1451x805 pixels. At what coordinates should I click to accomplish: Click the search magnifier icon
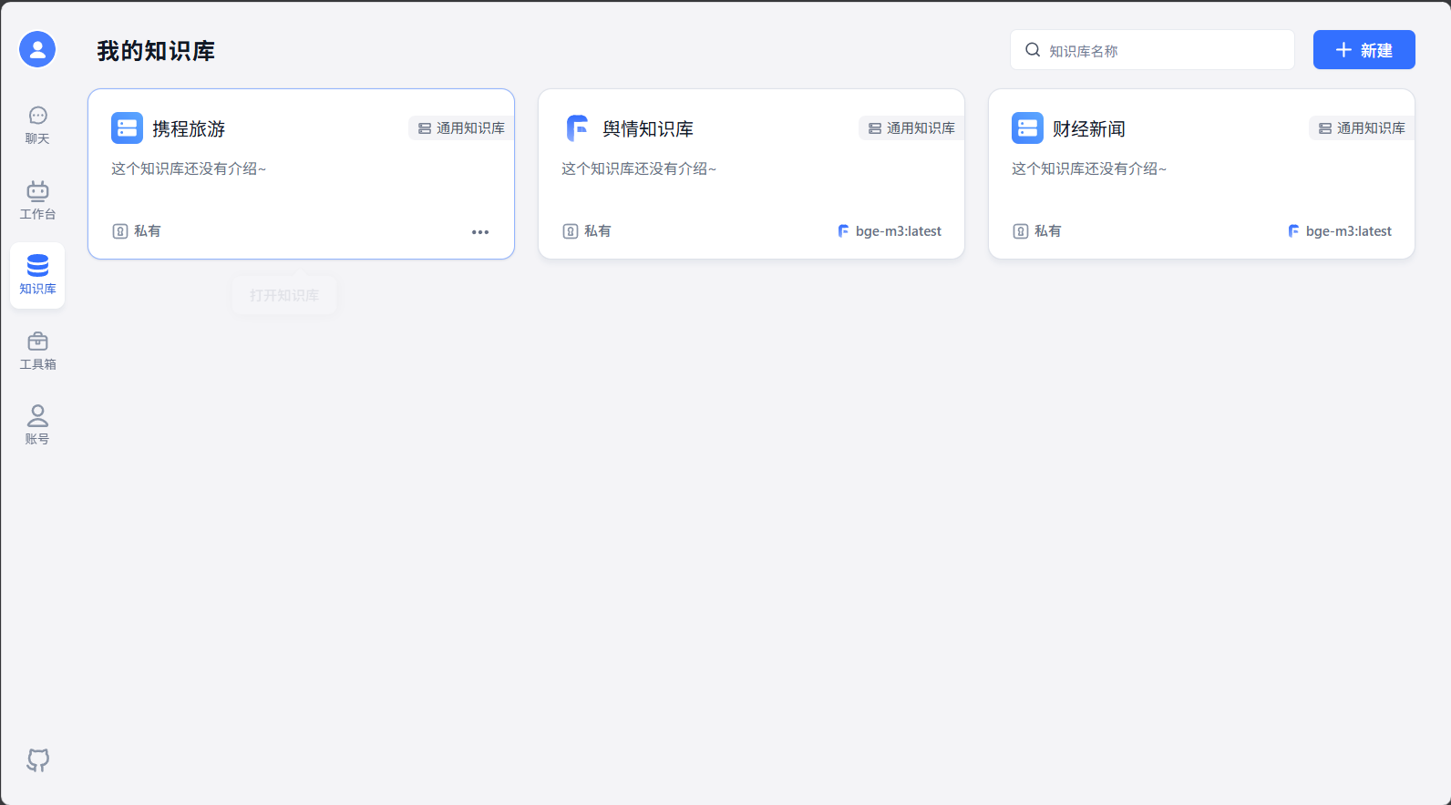[1033, 50]
